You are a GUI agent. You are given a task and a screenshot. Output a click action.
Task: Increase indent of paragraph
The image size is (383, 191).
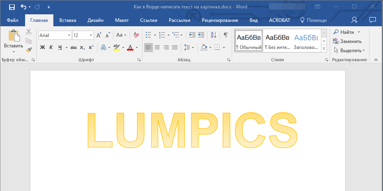(201, 35)
